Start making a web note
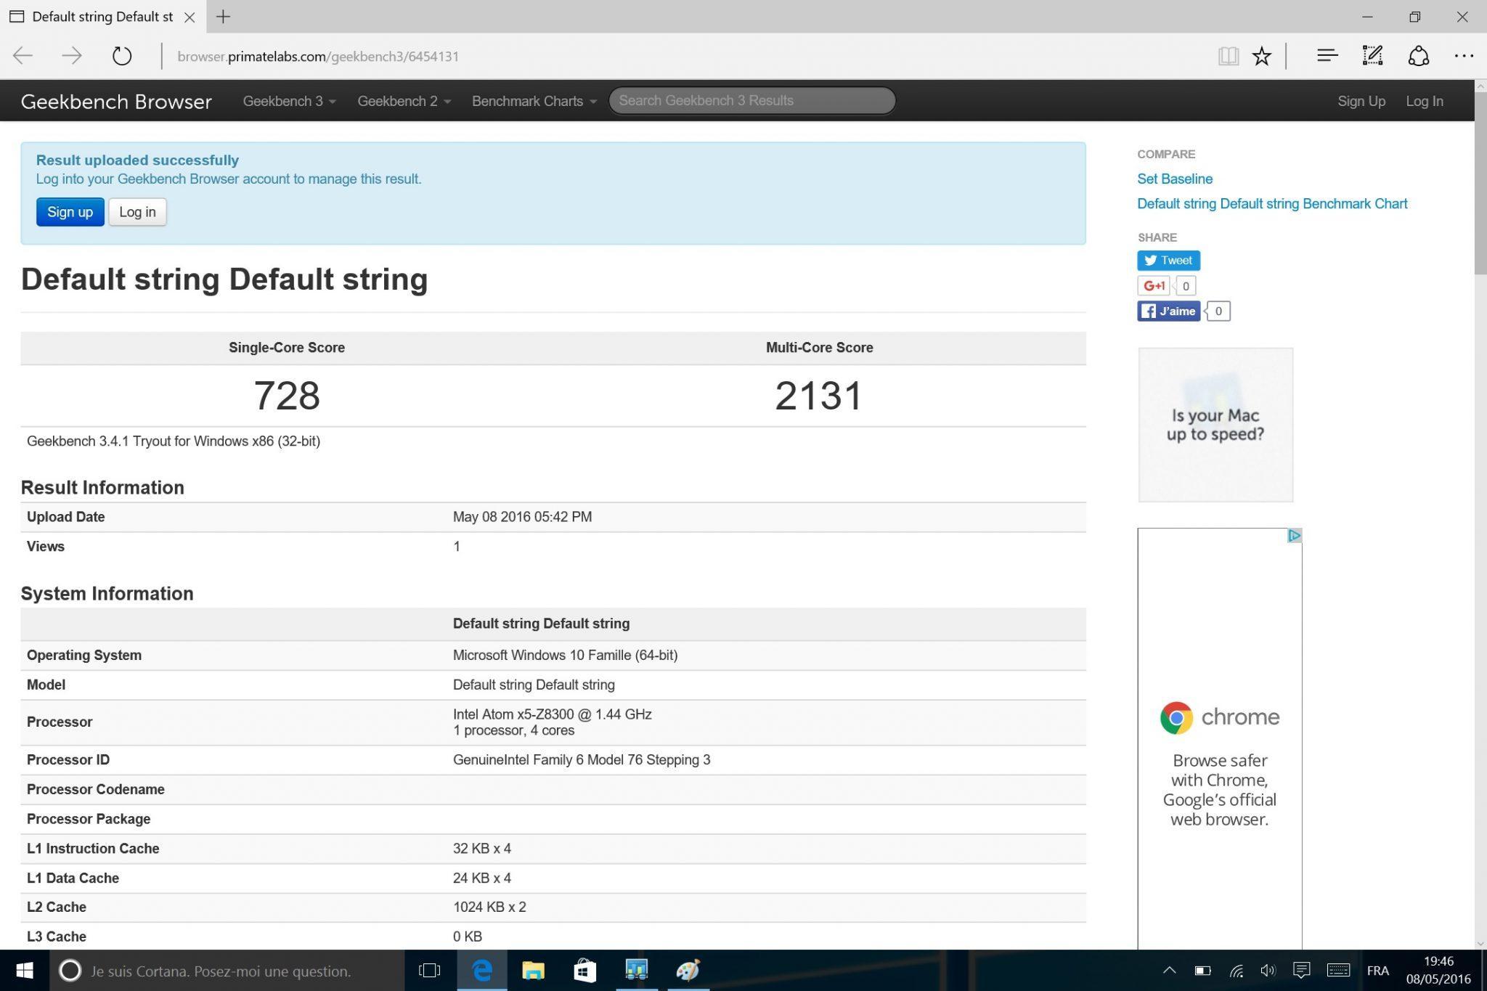Viewport: 1487px width, 991px height. click(1372, 56)
